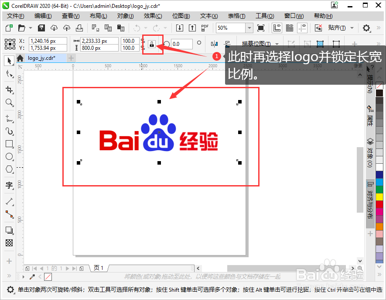Click the Welcome screen home button
Viewport: 386px width, 300px height.
pyautogui.click(x=20, y=58)
